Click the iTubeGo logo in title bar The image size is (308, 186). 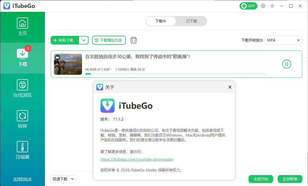[x=7, y=6]
